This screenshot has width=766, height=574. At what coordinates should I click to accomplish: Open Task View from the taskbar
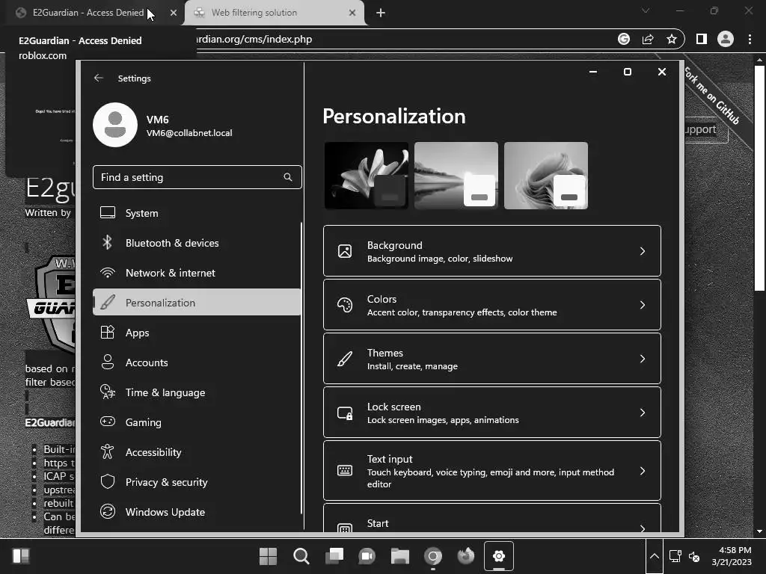click(334, 556)
